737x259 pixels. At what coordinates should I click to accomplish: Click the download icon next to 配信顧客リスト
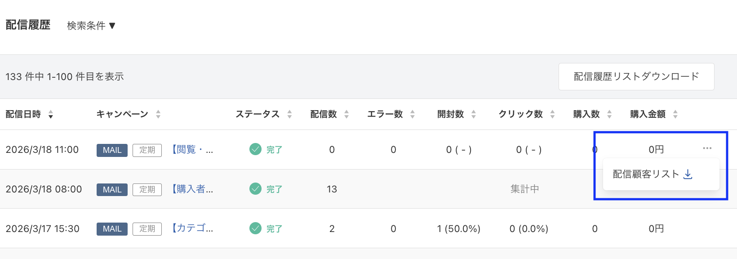click(688, 174)
